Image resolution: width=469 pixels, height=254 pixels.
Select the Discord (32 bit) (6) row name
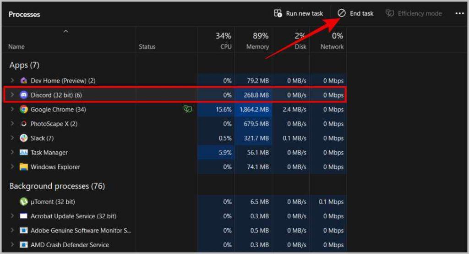[56, 95]
